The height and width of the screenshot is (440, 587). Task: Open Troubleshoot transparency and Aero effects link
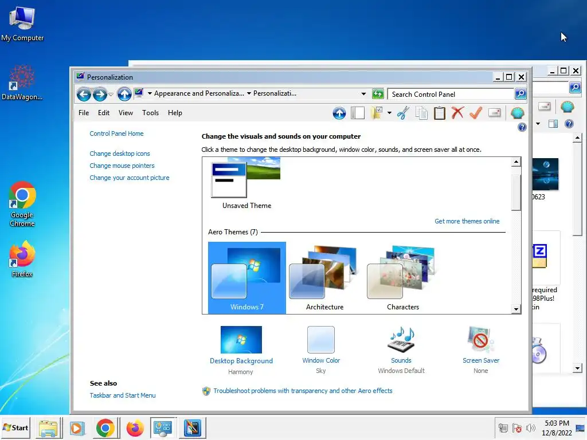click(303, 391)
